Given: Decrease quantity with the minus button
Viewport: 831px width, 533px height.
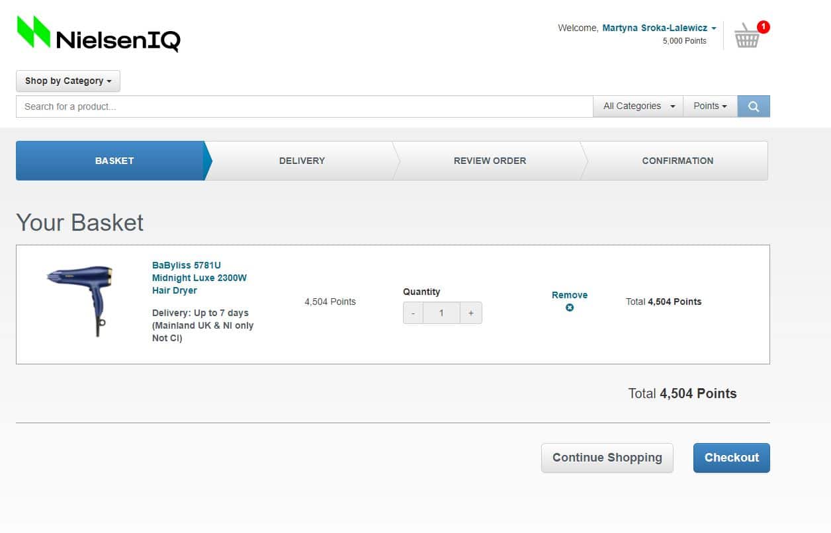Looking at the screenshot, I should [x=413, y=313].
